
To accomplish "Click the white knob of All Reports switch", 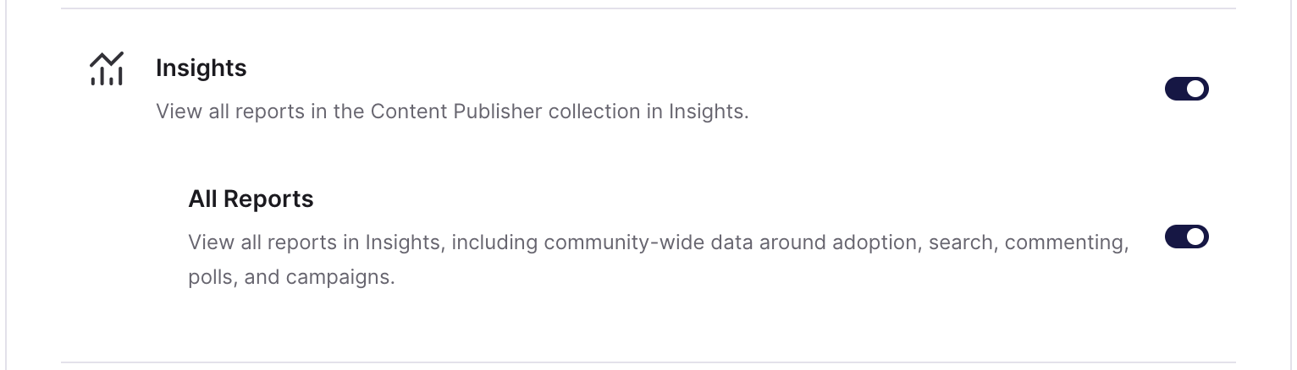I will [1195, 237].
